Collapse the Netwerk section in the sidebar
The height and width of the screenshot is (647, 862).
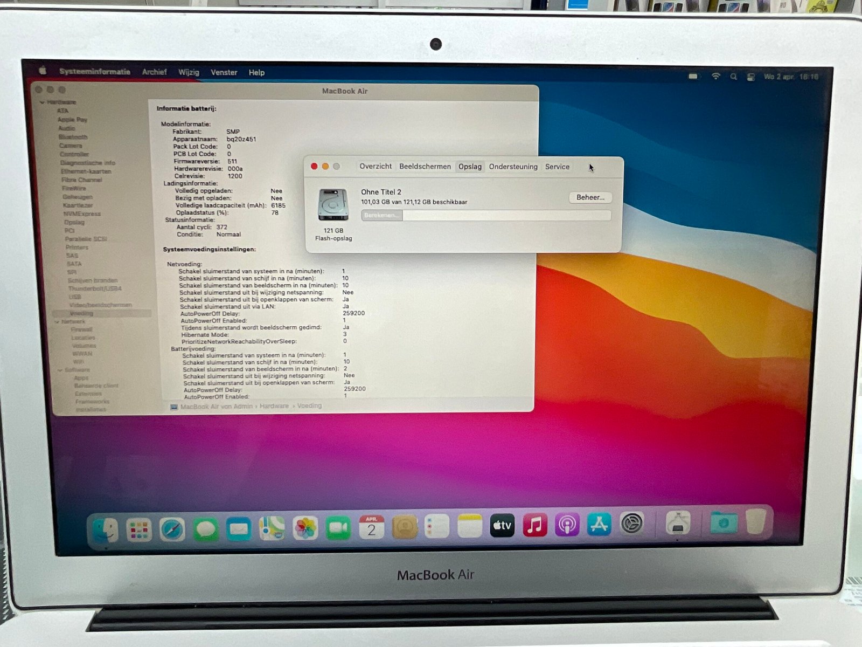(57, 322)
